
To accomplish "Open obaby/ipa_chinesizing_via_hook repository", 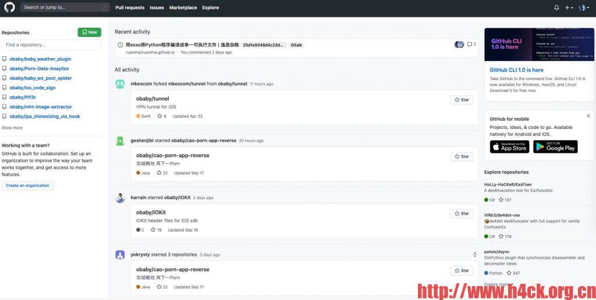I will tap(45, 116).
